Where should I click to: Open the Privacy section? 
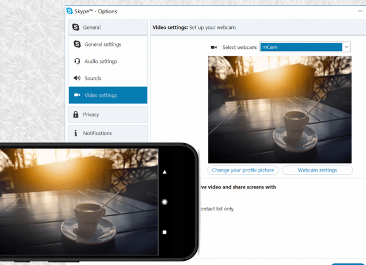pyautogui.click(x=108, y=115)
